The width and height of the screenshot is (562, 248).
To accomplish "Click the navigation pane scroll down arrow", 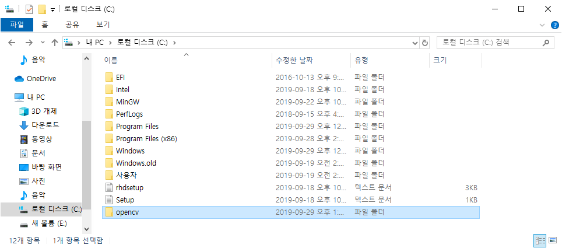I will (x=86, y=229).
